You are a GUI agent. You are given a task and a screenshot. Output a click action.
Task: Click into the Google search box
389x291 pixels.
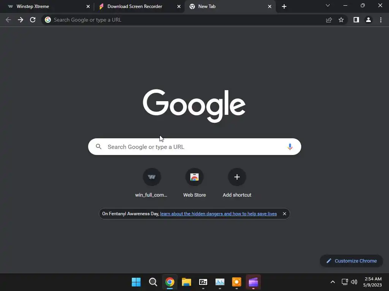click(194, 147)
